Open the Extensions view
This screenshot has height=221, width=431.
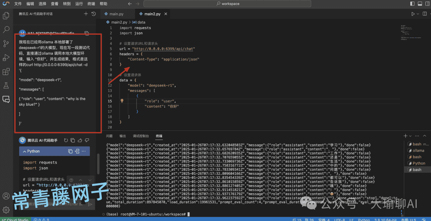6,72
